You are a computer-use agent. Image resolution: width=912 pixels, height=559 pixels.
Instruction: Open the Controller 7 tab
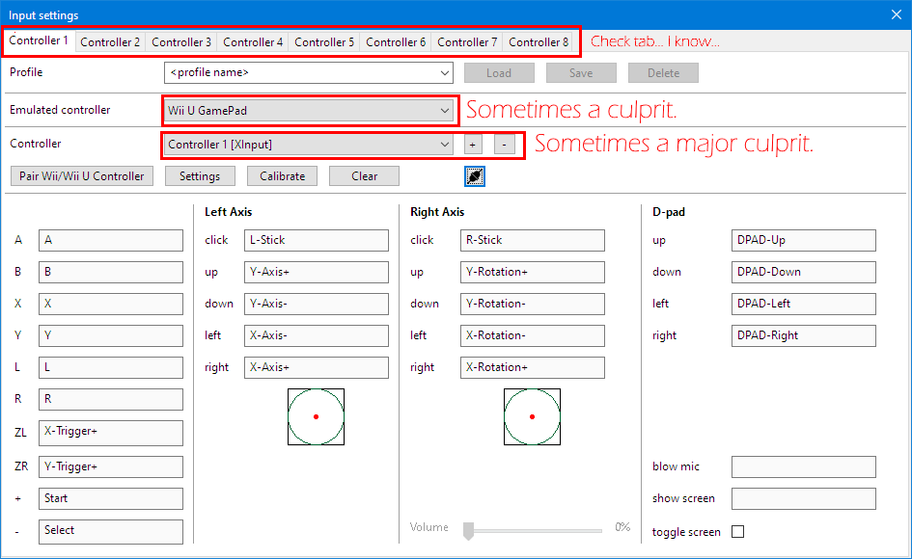pyautogui.click(x=467, y=41)
